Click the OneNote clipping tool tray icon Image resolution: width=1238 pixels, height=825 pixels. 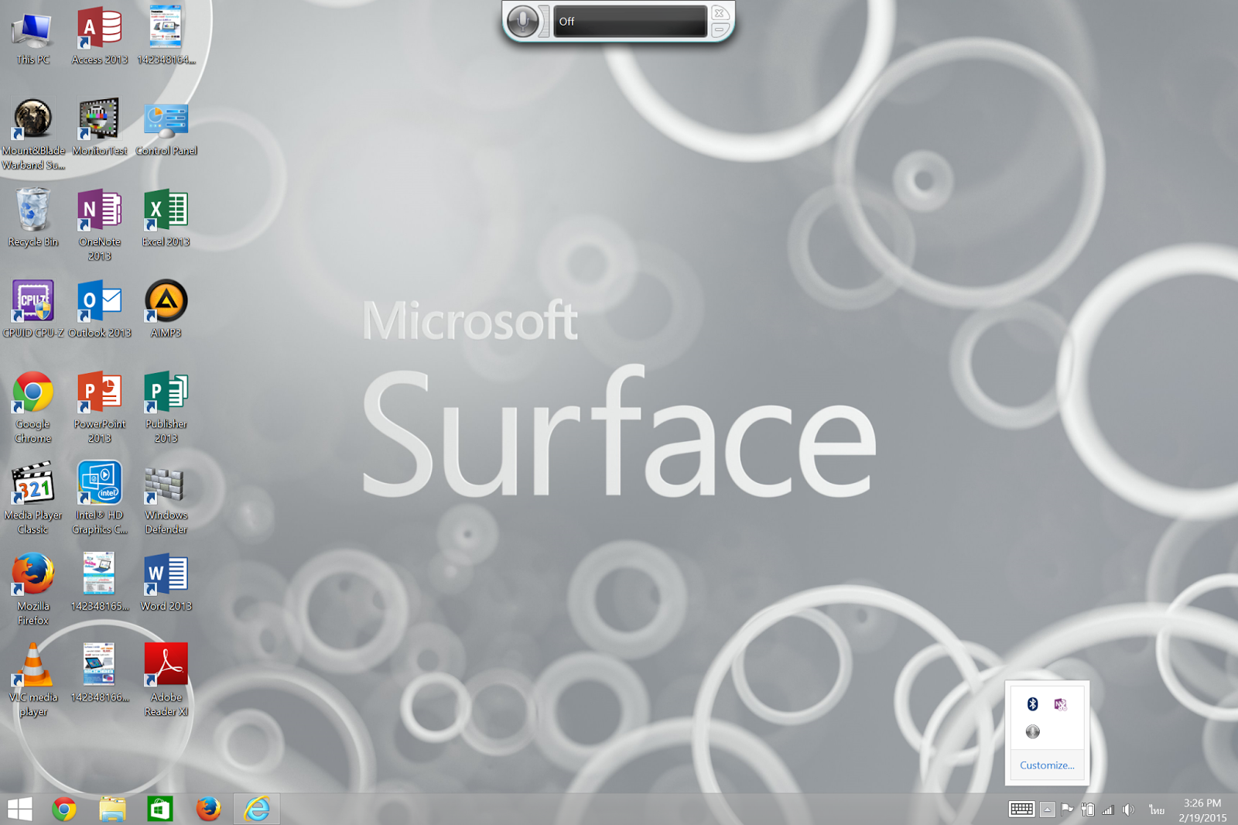(x=1060, y=703)
